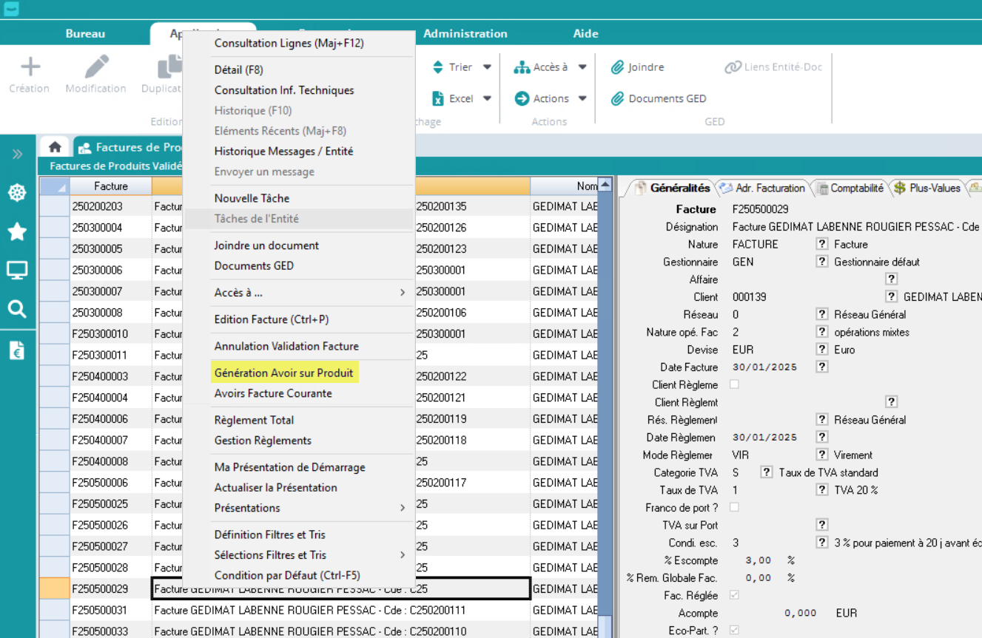Image resolution: width=982 pixels, height=638 pixels.
Task: Switch to Adr. Facturation tab
Action: click(x=762, y=188)
